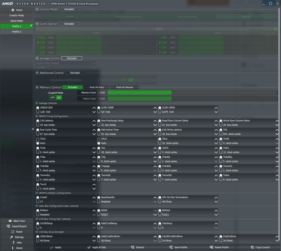
Task: Click the Apply checkmark icon
Action: [x=52, y=247]
